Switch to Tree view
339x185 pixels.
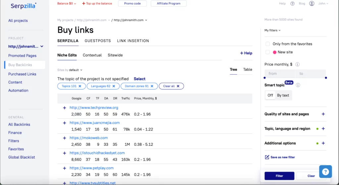(x=233, y=70)
